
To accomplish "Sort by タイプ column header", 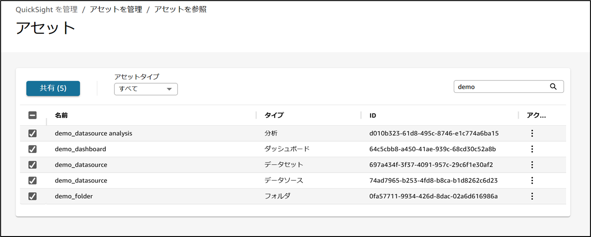I will click(274, 115).
